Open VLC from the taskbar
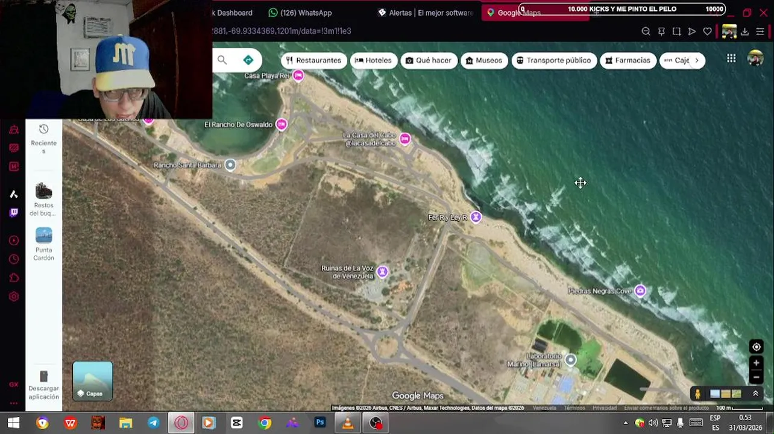The image size is (774, 434). [348, 423]
